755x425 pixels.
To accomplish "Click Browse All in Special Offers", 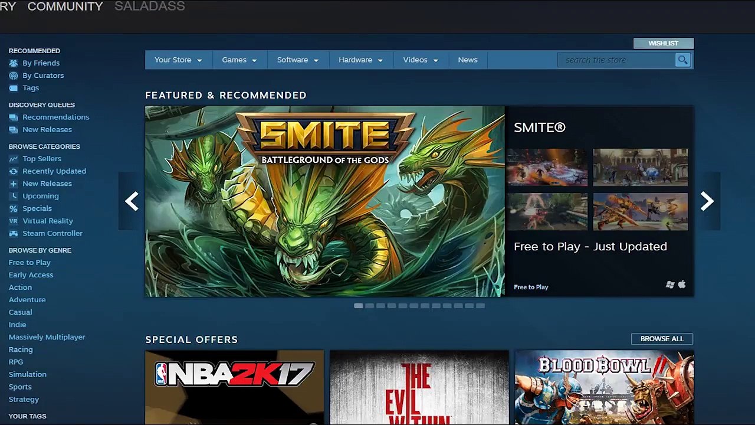I will pyautogui.click(x=662, y=339).
